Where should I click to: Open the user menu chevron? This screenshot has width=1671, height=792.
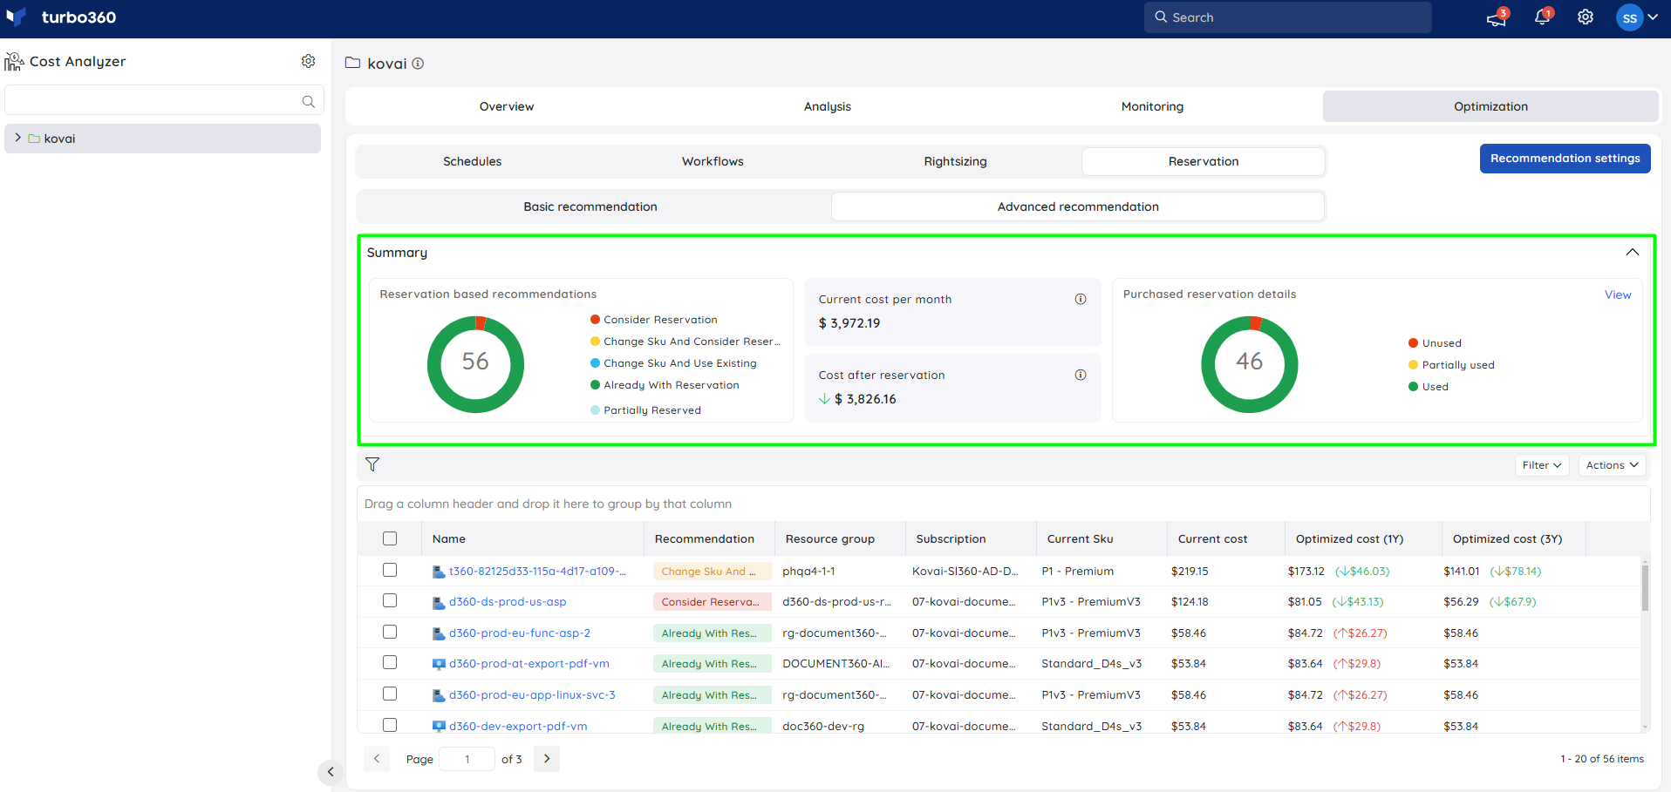point(1653,17)
